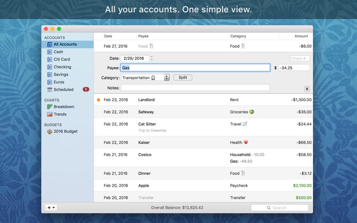357x223 pixels.
Task: Select the Cash account icon in sidebar
Action: pyautogui.click(x=50, y=52)
